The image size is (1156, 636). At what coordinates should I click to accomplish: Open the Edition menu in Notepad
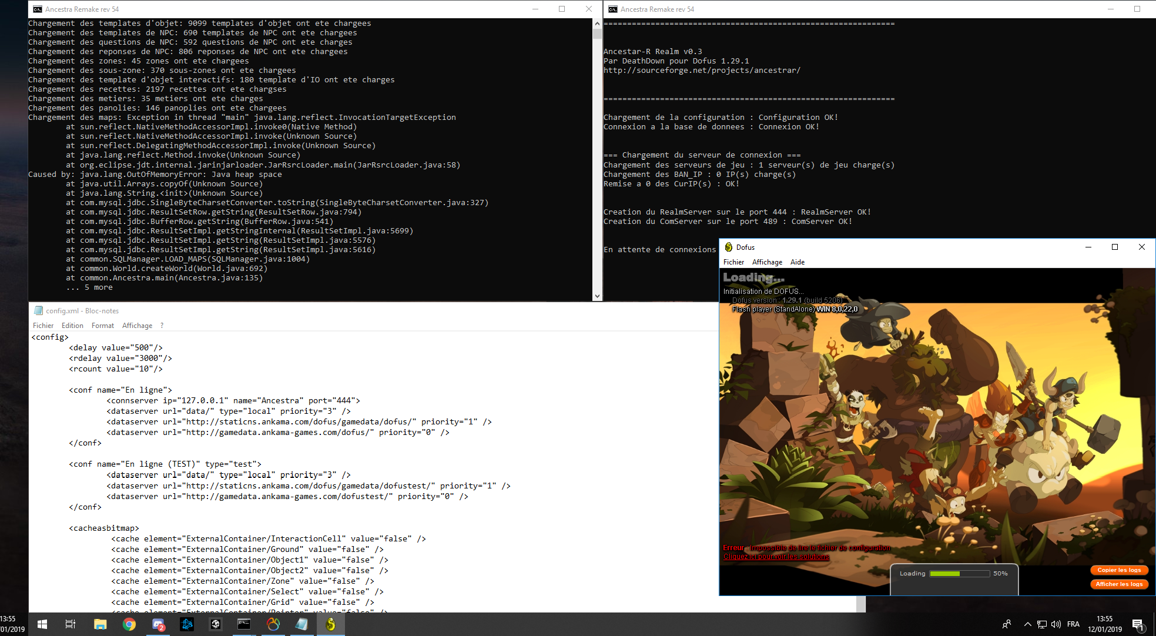coord(72,326)
